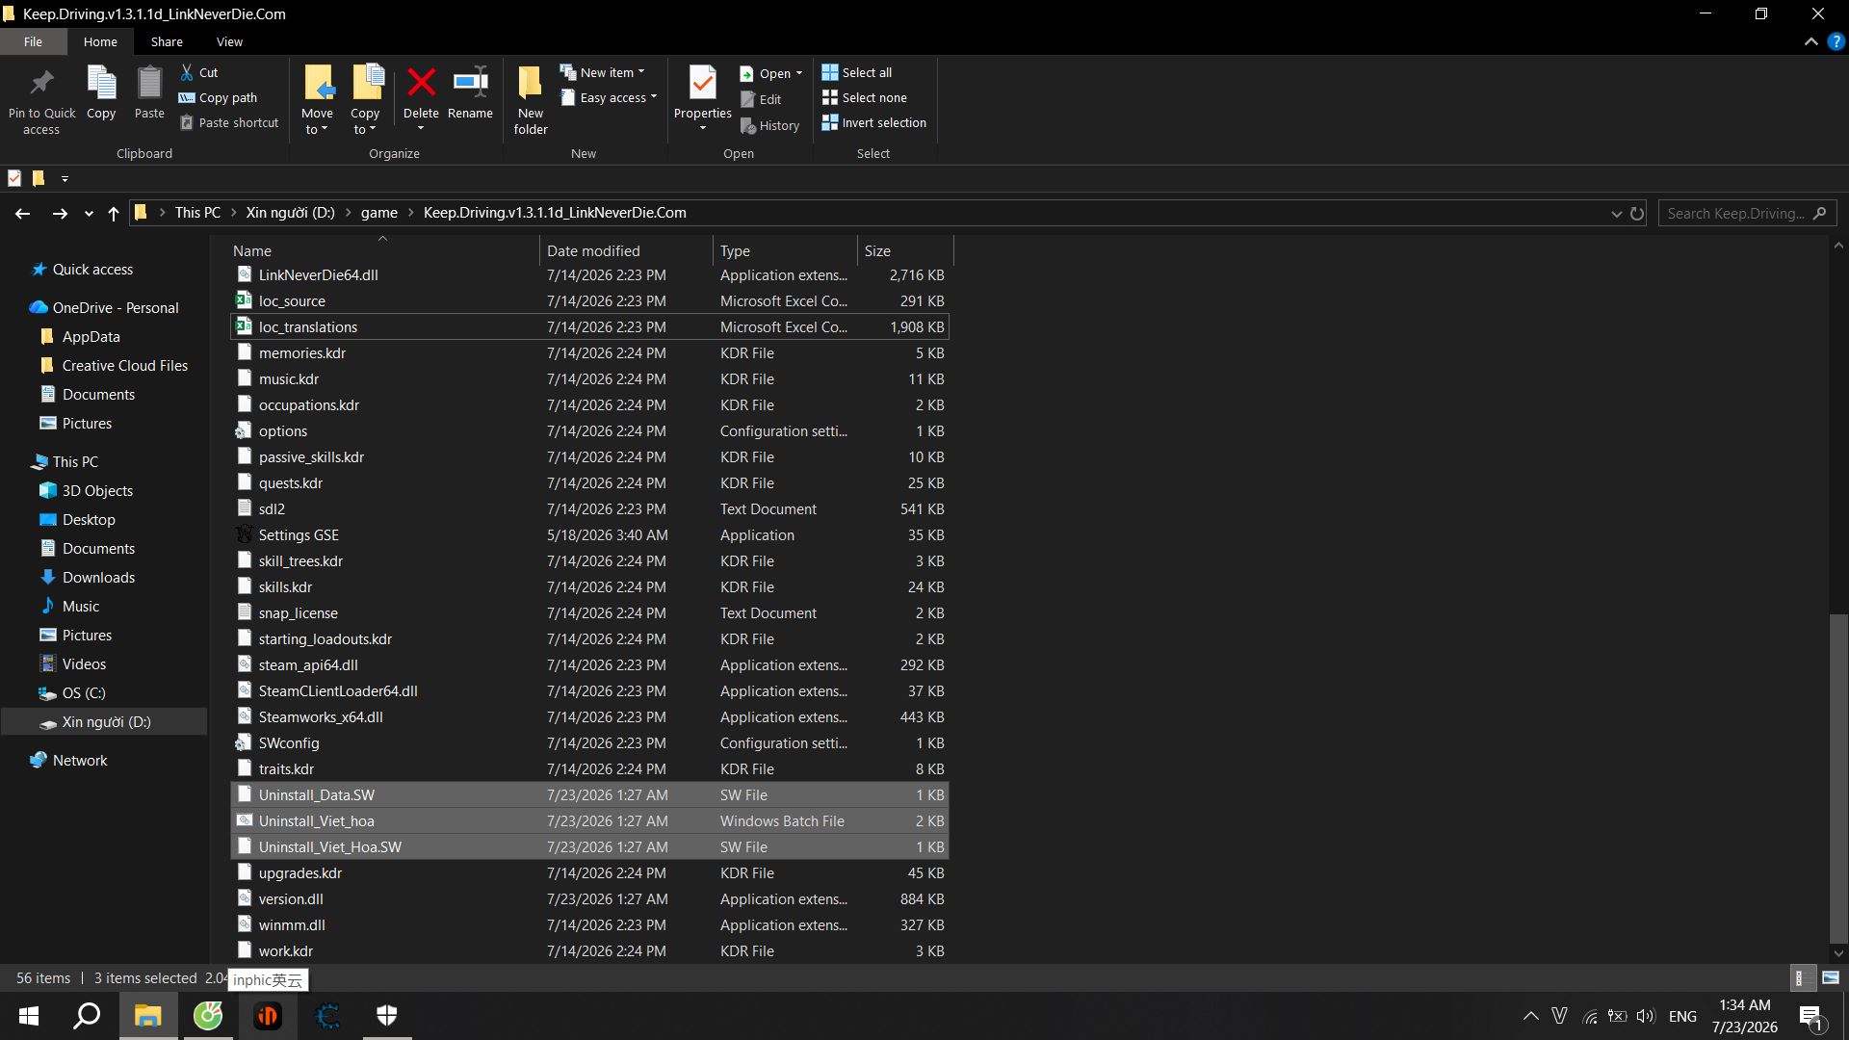This screenshot has height=1040, width=1849.
Task: Click 'This PC' breadcrumb in address bar
Action: click(197, 213)
